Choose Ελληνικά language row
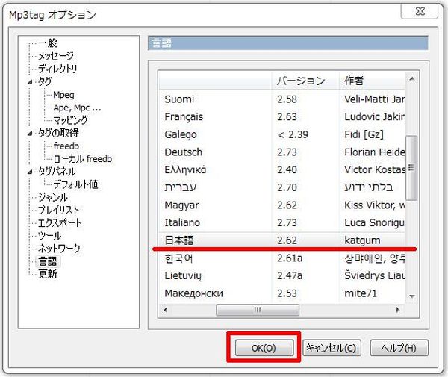This screenshot has height=377, width=448. pos(281,170)
